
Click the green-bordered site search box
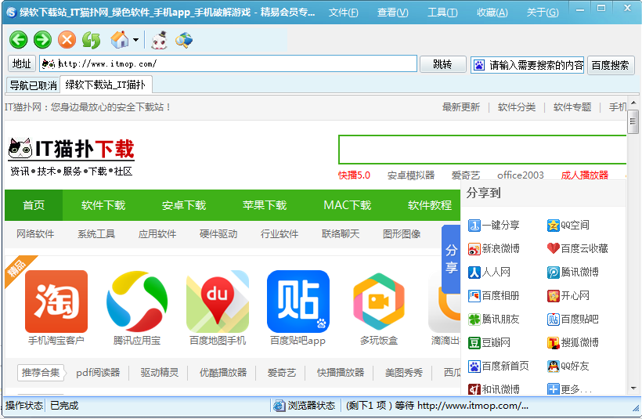click(x=482, y=150)
